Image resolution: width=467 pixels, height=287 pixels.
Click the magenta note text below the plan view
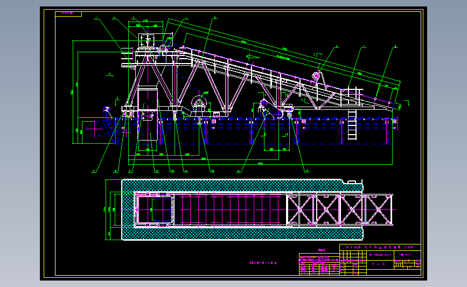pyautogui.click(x=263, y=263)
